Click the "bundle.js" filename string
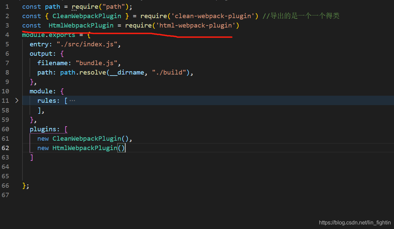 coord(96,63)
